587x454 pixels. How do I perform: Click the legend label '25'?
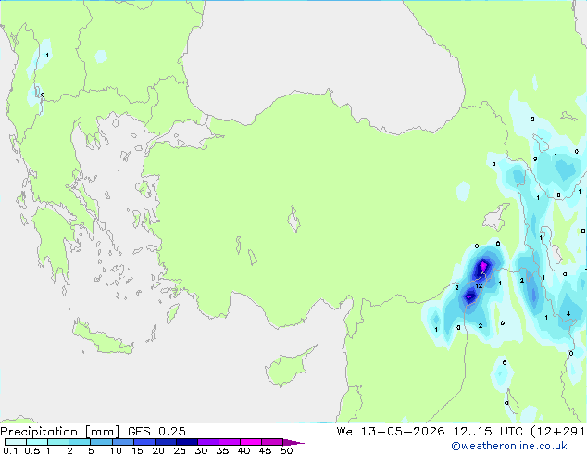[x=180, y=450]
